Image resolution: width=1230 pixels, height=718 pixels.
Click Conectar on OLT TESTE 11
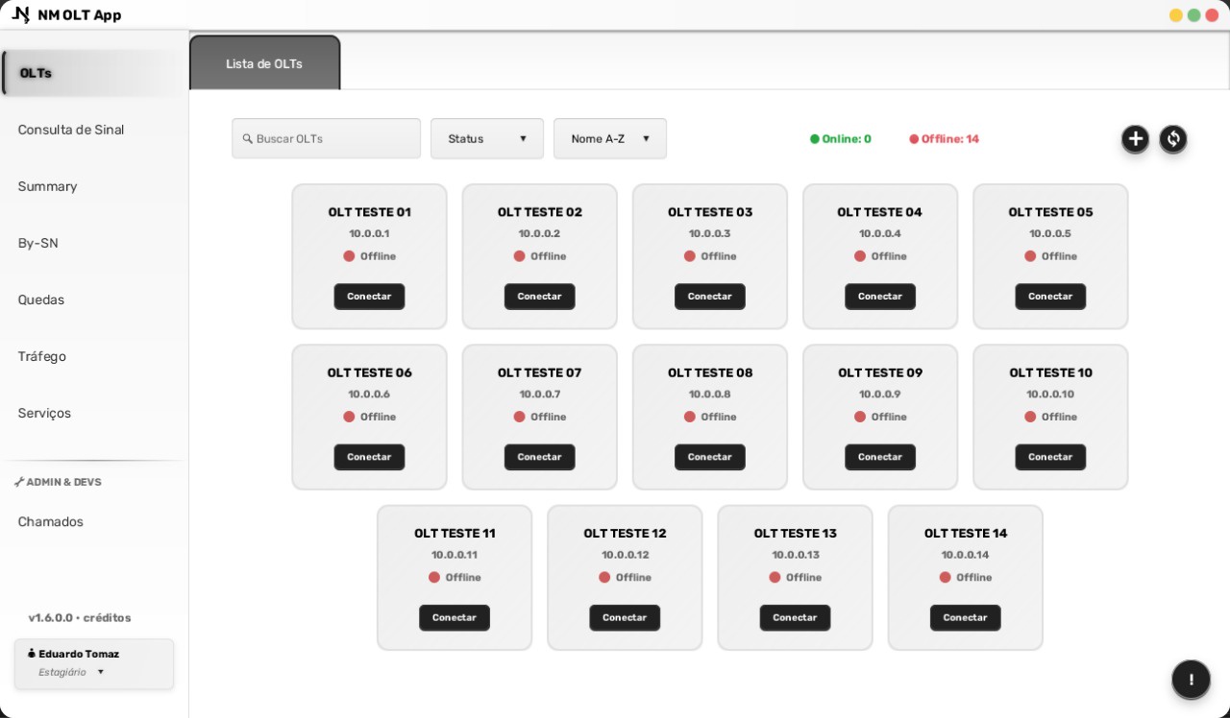click(x=455, y=617)
